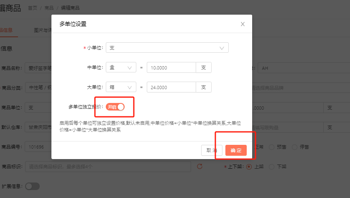Toggle the 多单位独立报价 switch

tap(115, 107)
